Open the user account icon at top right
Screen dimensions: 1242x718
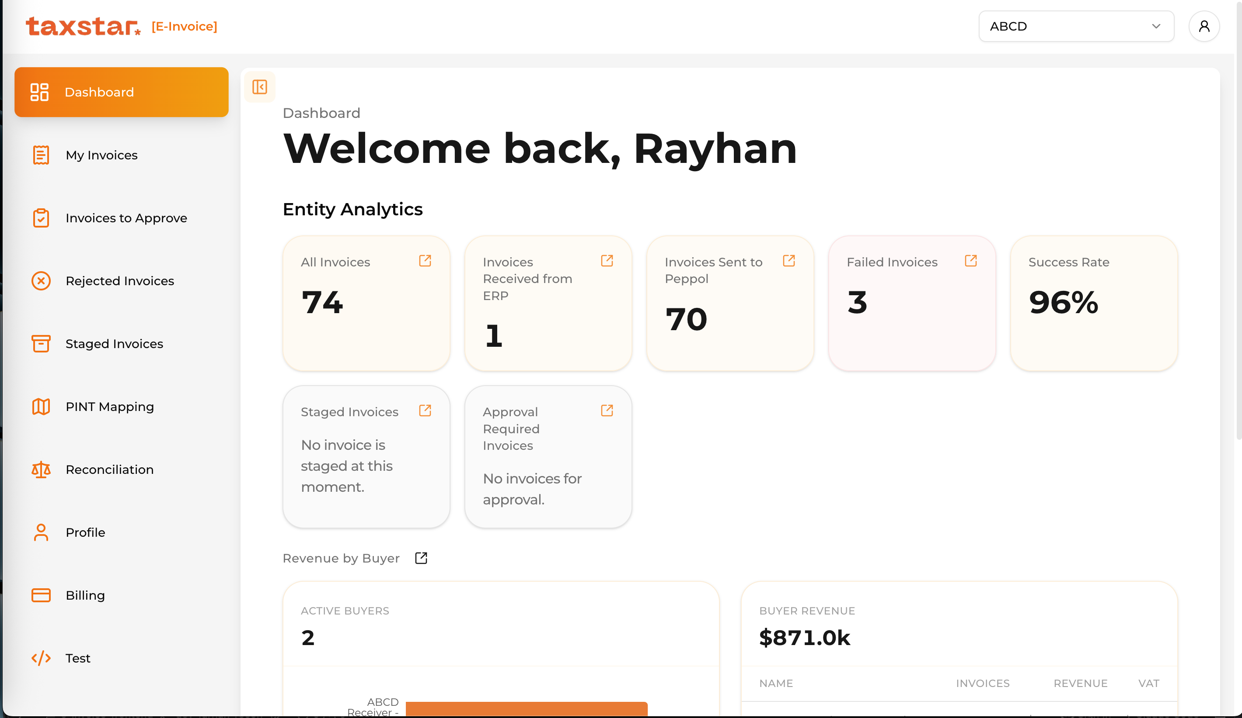pos(1204,26)
